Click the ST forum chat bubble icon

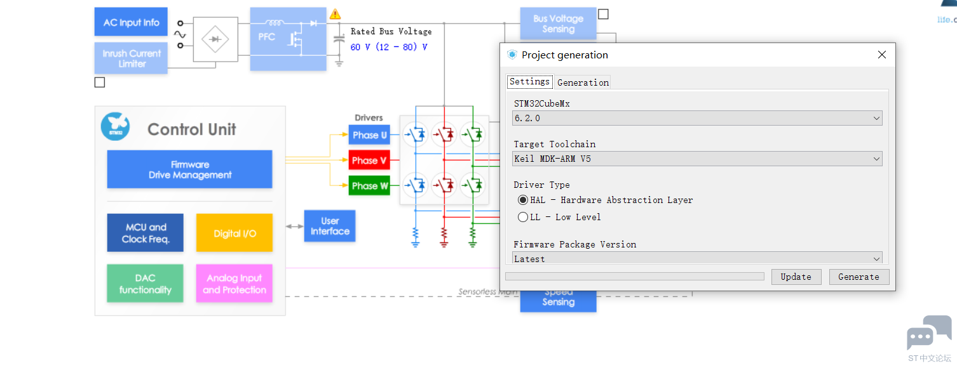pos(928,333)
